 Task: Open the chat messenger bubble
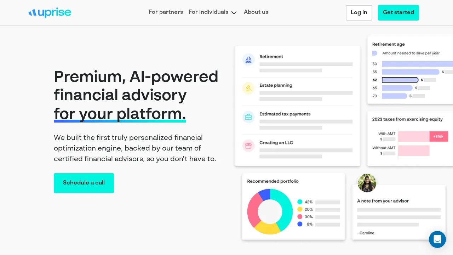coord(437,239)
